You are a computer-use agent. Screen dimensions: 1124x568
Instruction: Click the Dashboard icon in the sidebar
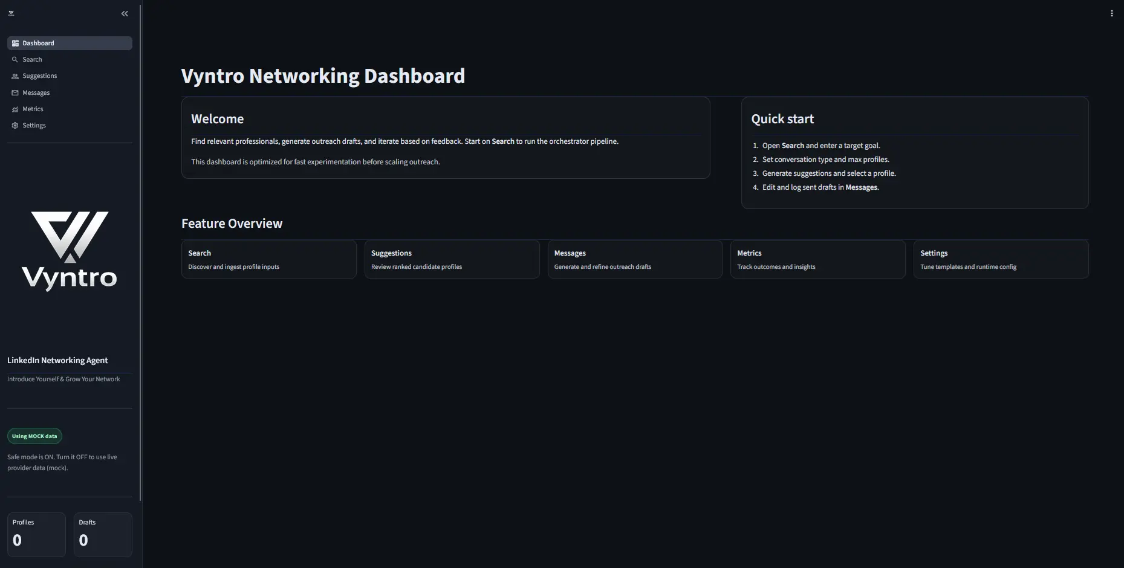pos(15,44)
